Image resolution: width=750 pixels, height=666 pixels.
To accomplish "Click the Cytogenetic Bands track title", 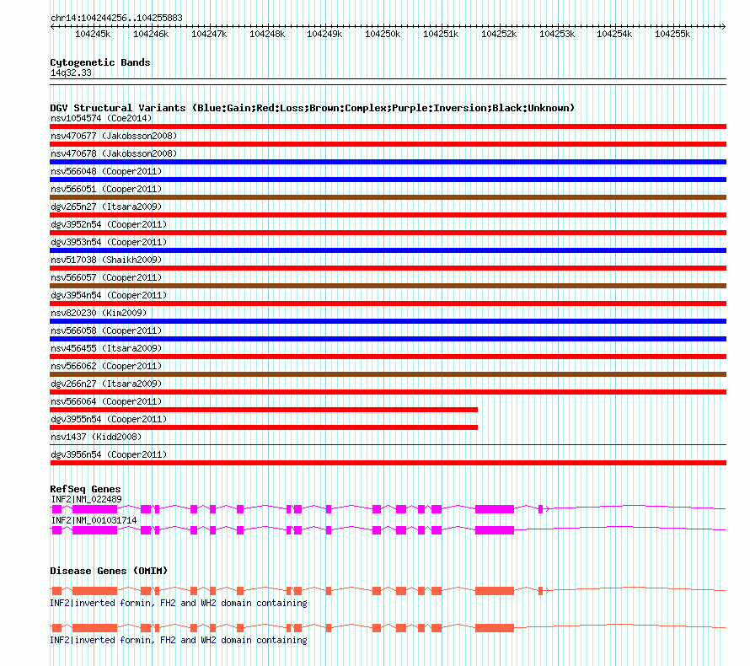I will [x=100, y=62].
